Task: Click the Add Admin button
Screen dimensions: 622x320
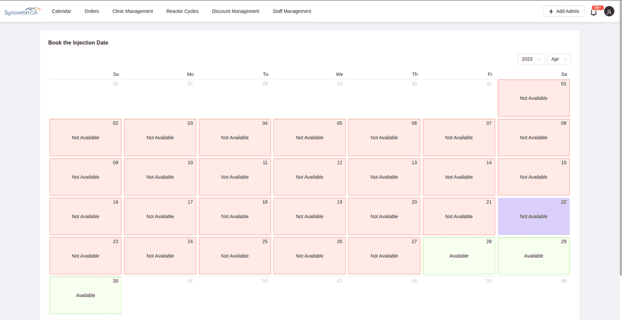Action: click(564, 12)
